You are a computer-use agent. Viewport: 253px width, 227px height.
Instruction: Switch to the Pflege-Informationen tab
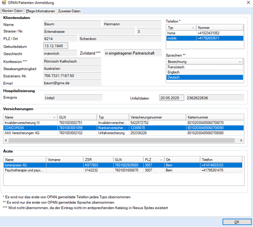(40, 11)
